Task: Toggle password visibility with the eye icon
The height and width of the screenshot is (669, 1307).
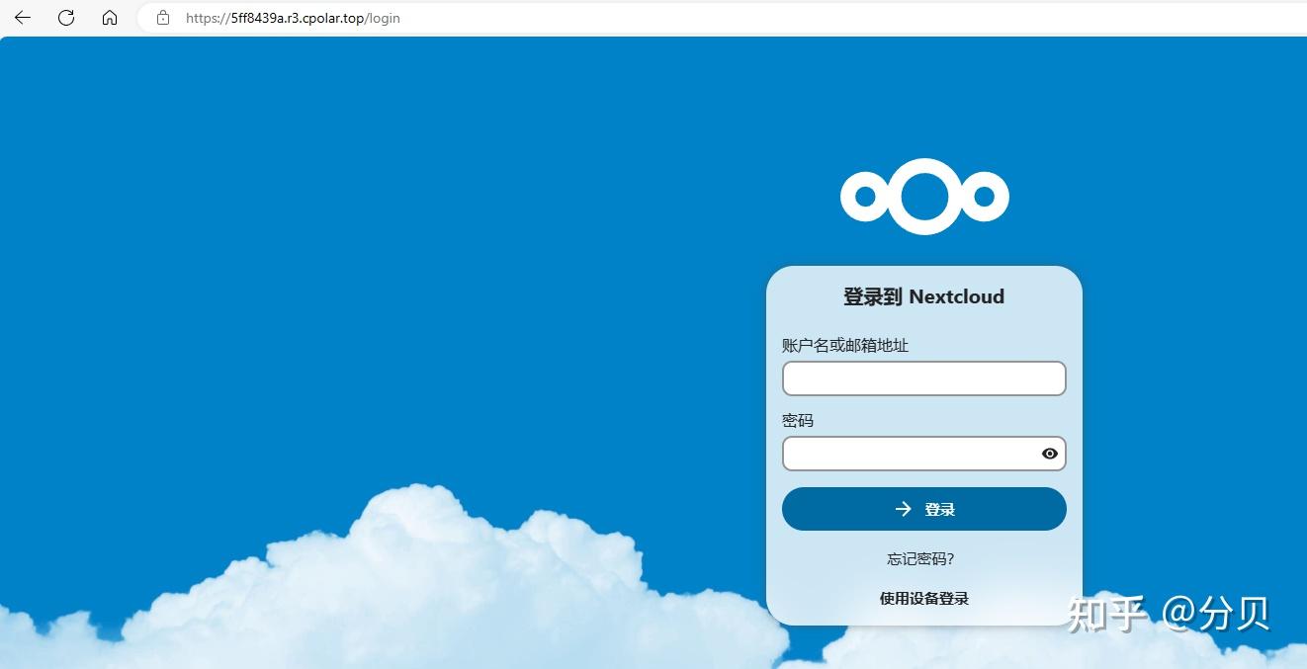Action: click(1049, 453)
